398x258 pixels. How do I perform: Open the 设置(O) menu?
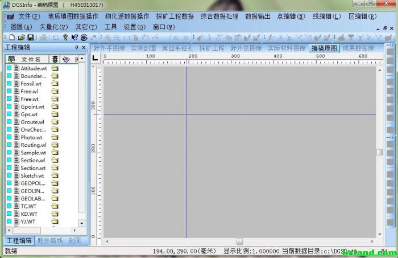click(x=134, y=27)
